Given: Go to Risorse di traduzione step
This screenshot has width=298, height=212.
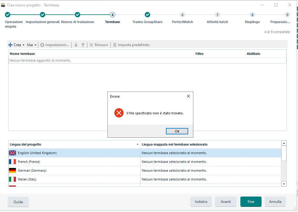Looking at the screenshot, I should (x=78, y=15).
